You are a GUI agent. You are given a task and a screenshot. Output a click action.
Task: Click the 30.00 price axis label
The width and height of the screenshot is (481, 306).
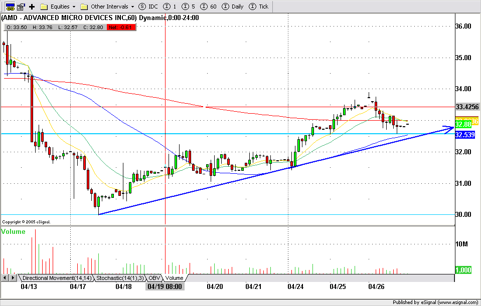pos(463,214)
